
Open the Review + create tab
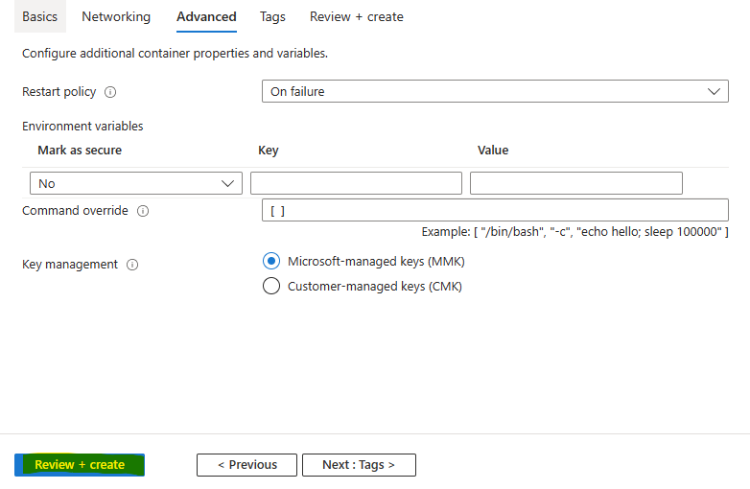pyautogui.click(x=357, y=16)
